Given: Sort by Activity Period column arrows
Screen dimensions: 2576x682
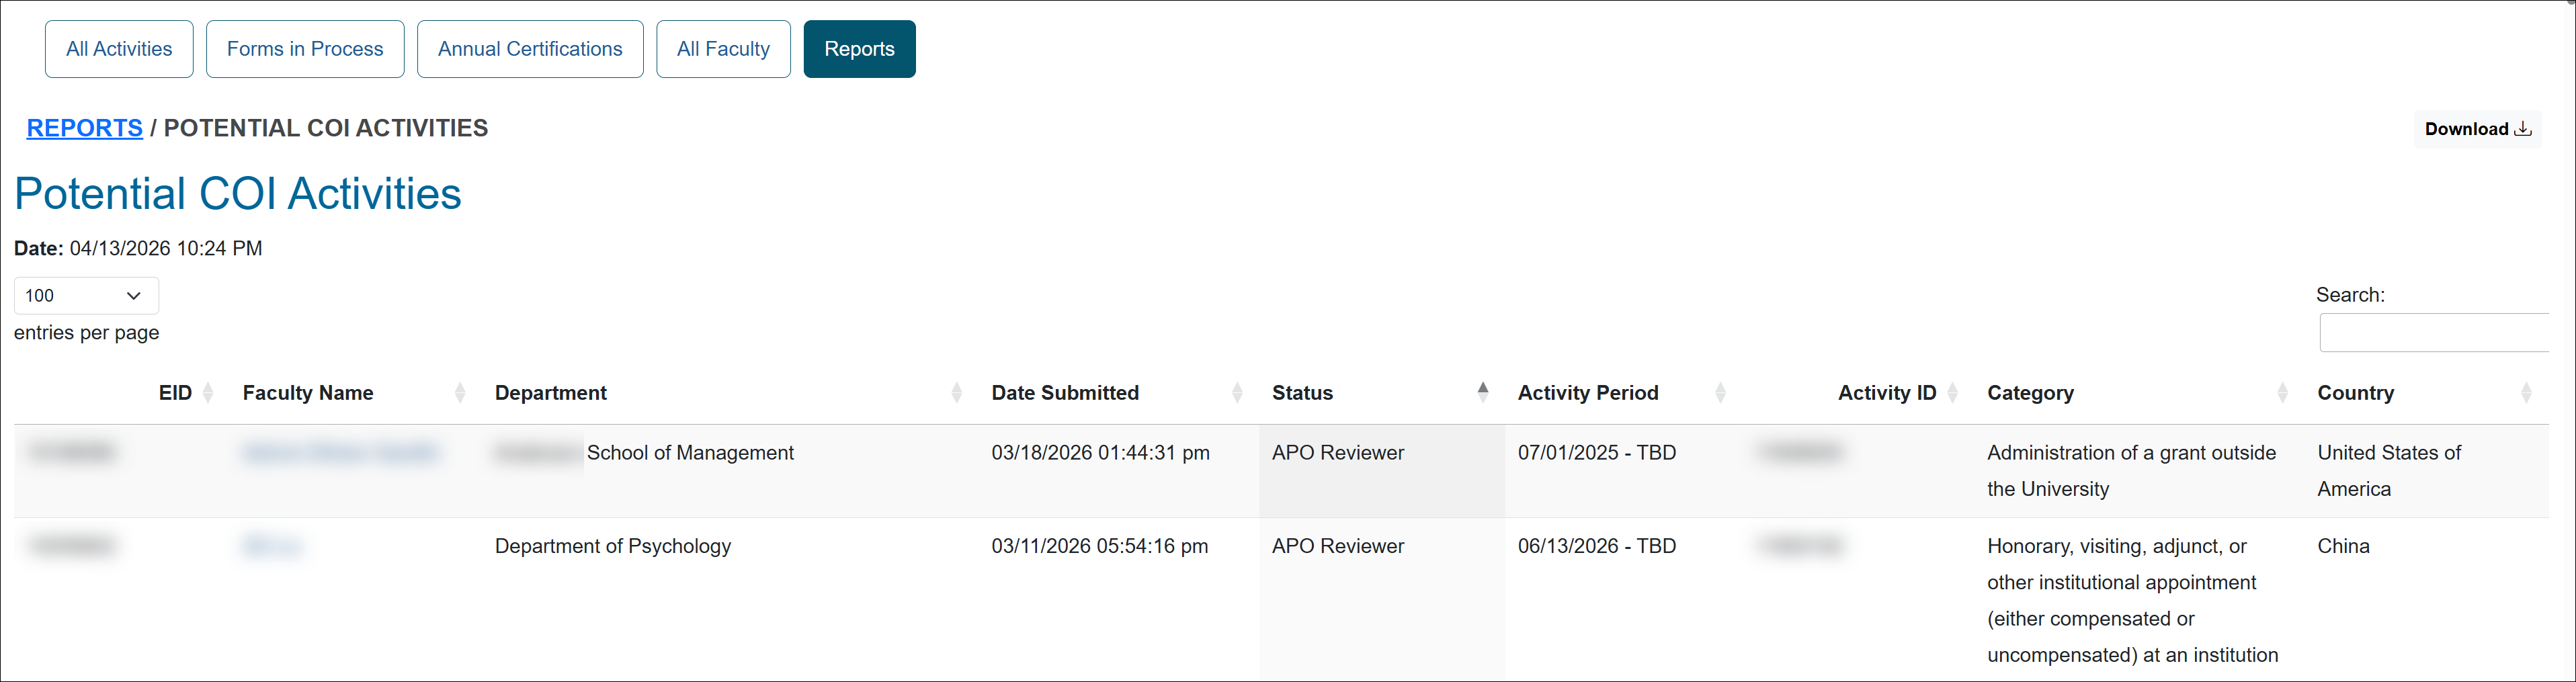Looking at the screenshot, I should coord(1720,393).
